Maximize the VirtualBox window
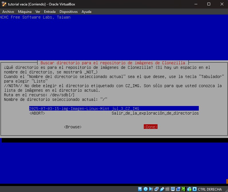This screenshot has height=192, width=228. pos(209,4)
